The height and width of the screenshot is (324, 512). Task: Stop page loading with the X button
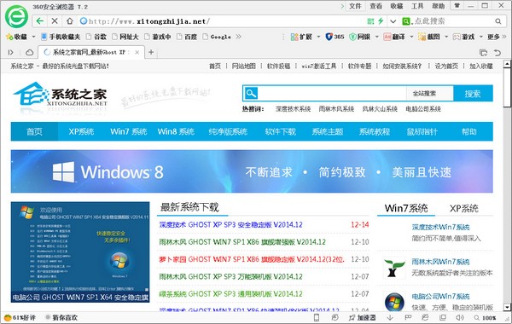coord(55,21)
